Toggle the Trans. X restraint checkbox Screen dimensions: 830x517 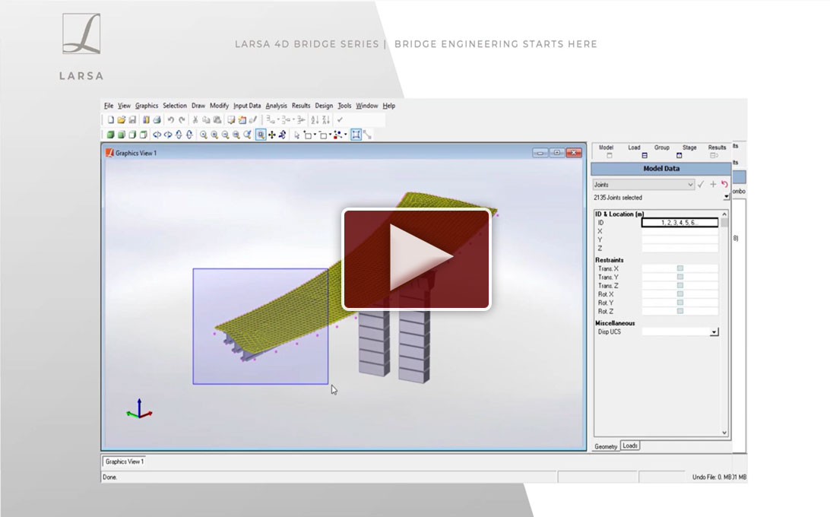pyautogui.click(x=680, y=268)
